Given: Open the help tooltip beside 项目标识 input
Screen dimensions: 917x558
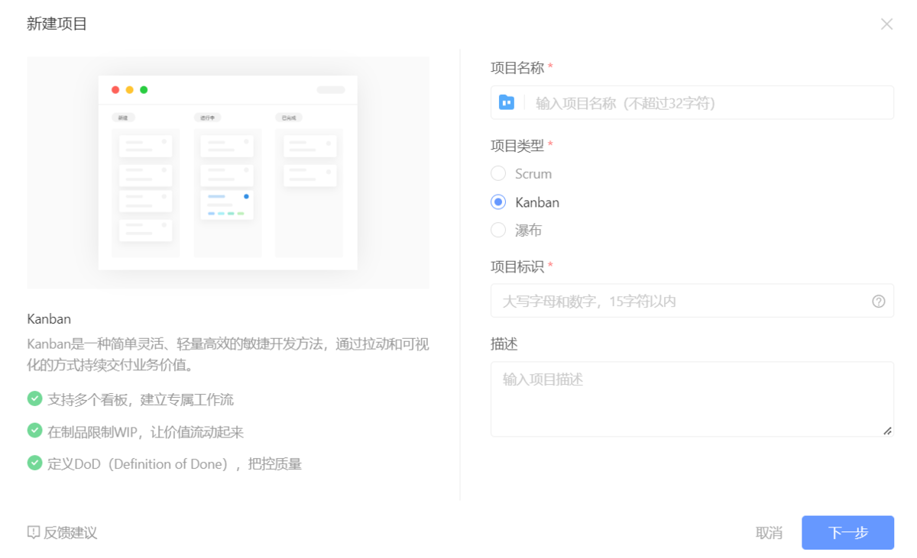Looking at the screenshot, I should click(879, 300).
